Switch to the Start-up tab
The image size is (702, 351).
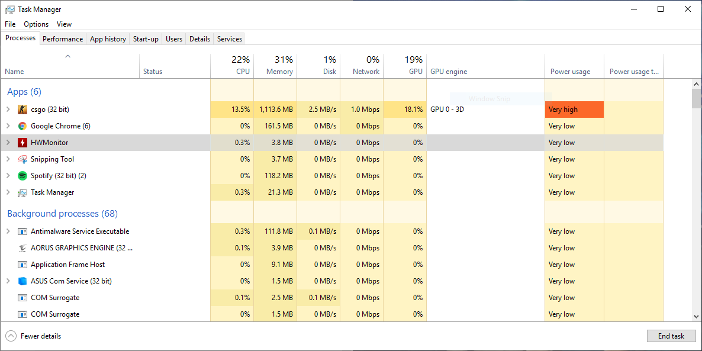146,39
